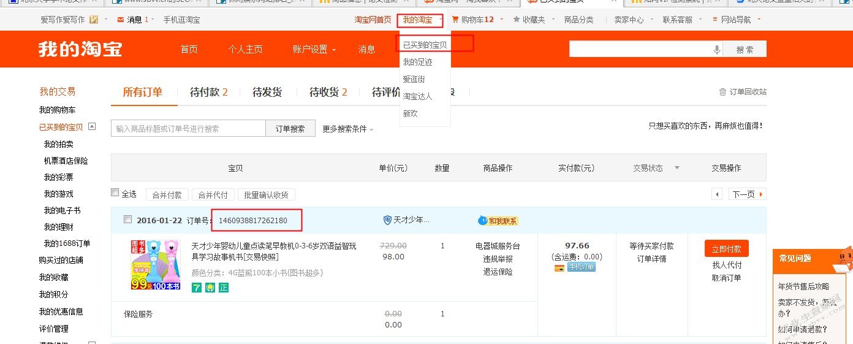853x344 pixels.
Task: Go to 首页 in orange nav bar
Action: click(189, 49)
